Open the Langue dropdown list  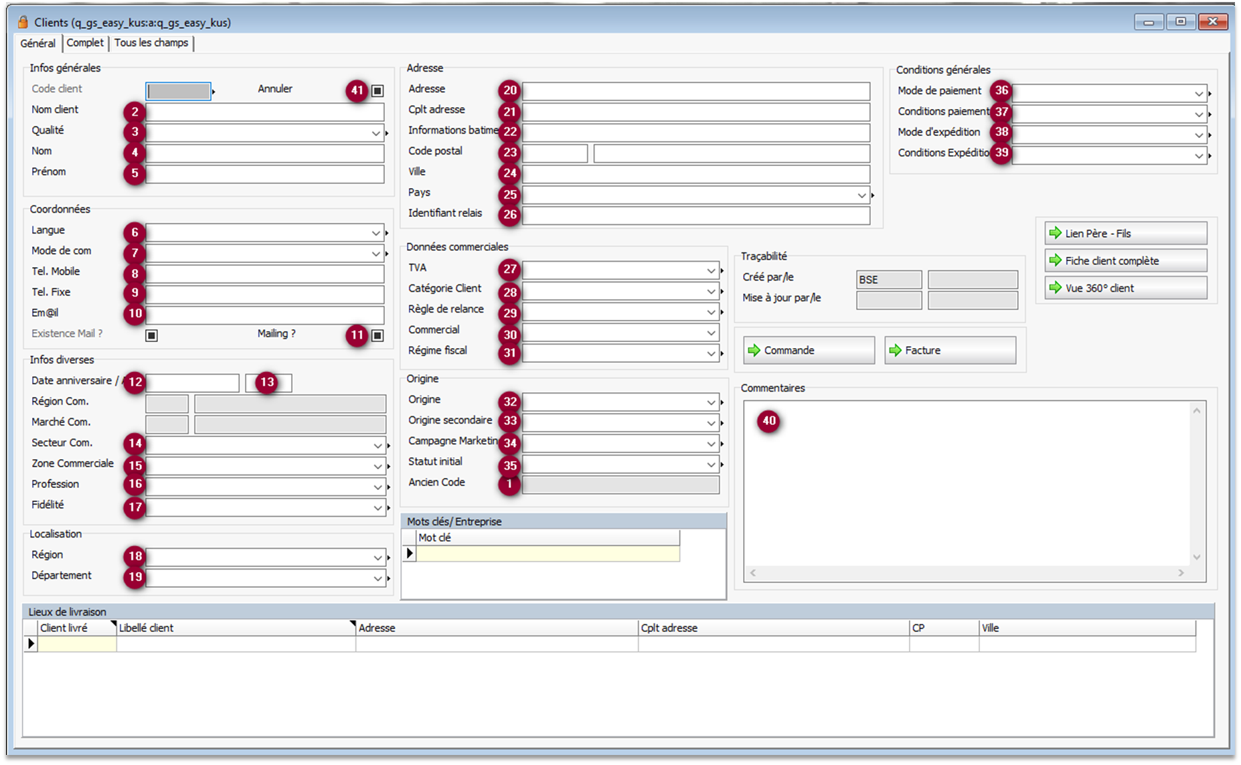(376, 233)
